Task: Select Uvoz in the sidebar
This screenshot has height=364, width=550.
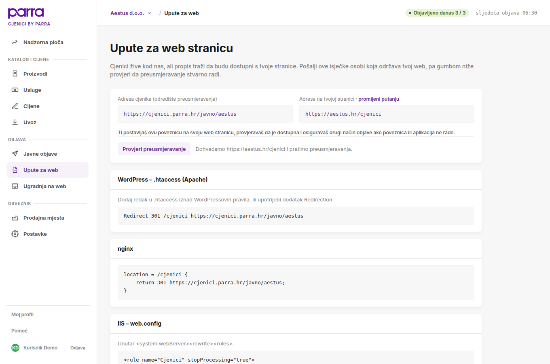Action: pyautogui.click(x=47, y=122)
